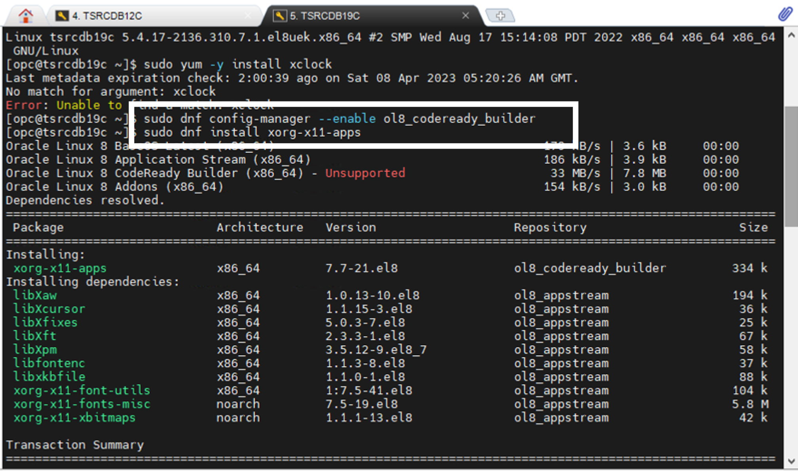Image resolution: width=798 pixels, height=471 pixels.
Task: Click the ol8_codeready_builder repository cell
Action: coord(590,268)
